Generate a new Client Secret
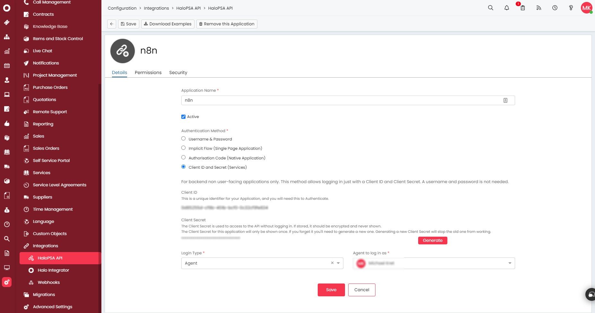595x313 pixels. 432,240
